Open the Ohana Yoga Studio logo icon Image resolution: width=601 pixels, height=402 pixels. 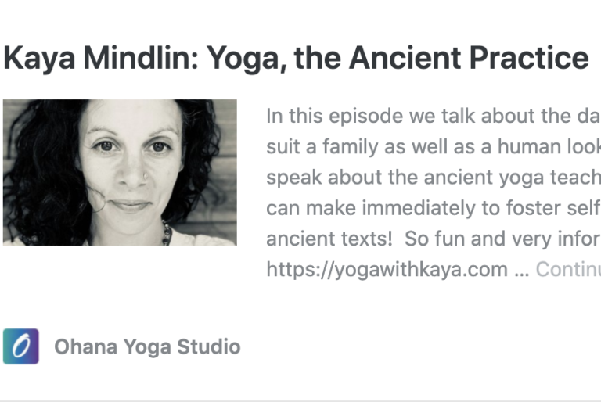(x=21, y=346)
